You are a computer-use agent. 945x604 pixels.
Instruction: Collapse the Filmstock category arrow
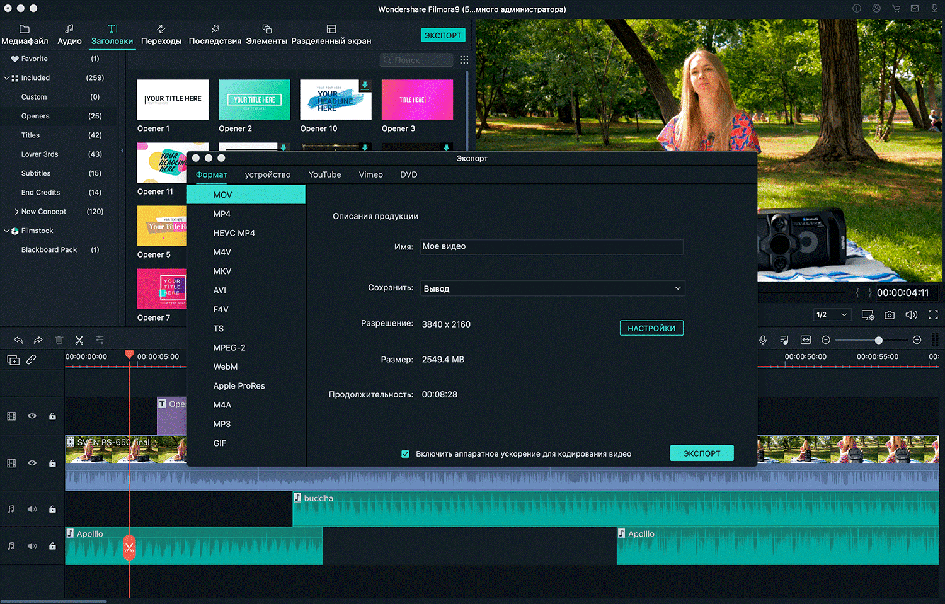pyautogui.click(x=7, y=231)
